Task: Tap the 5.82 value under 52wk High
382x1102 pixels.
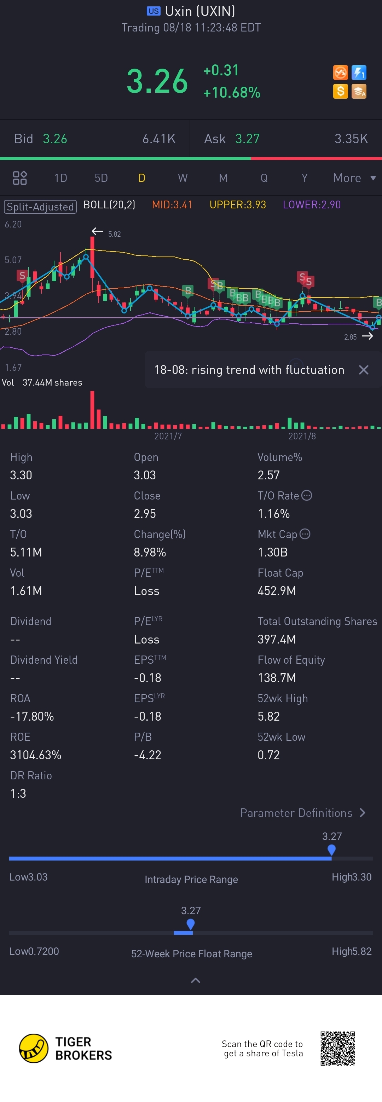Action: click(x=269, y=716)
